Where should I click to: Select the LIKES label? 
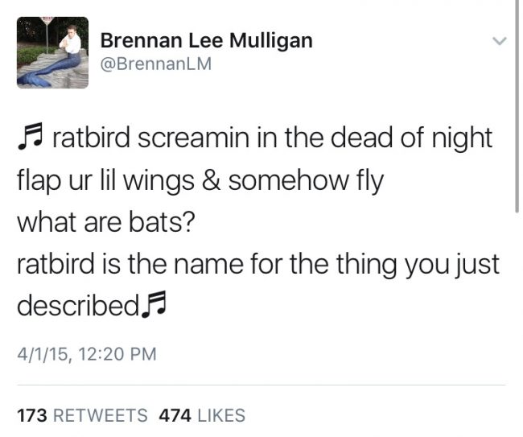(221, 415)
